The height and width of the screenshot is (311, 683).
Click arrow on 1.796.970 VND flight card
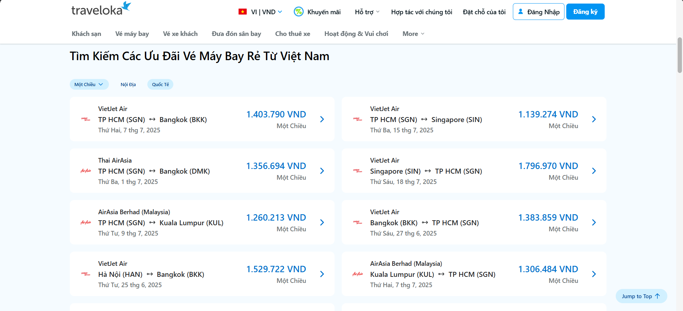tap(594, 171)
